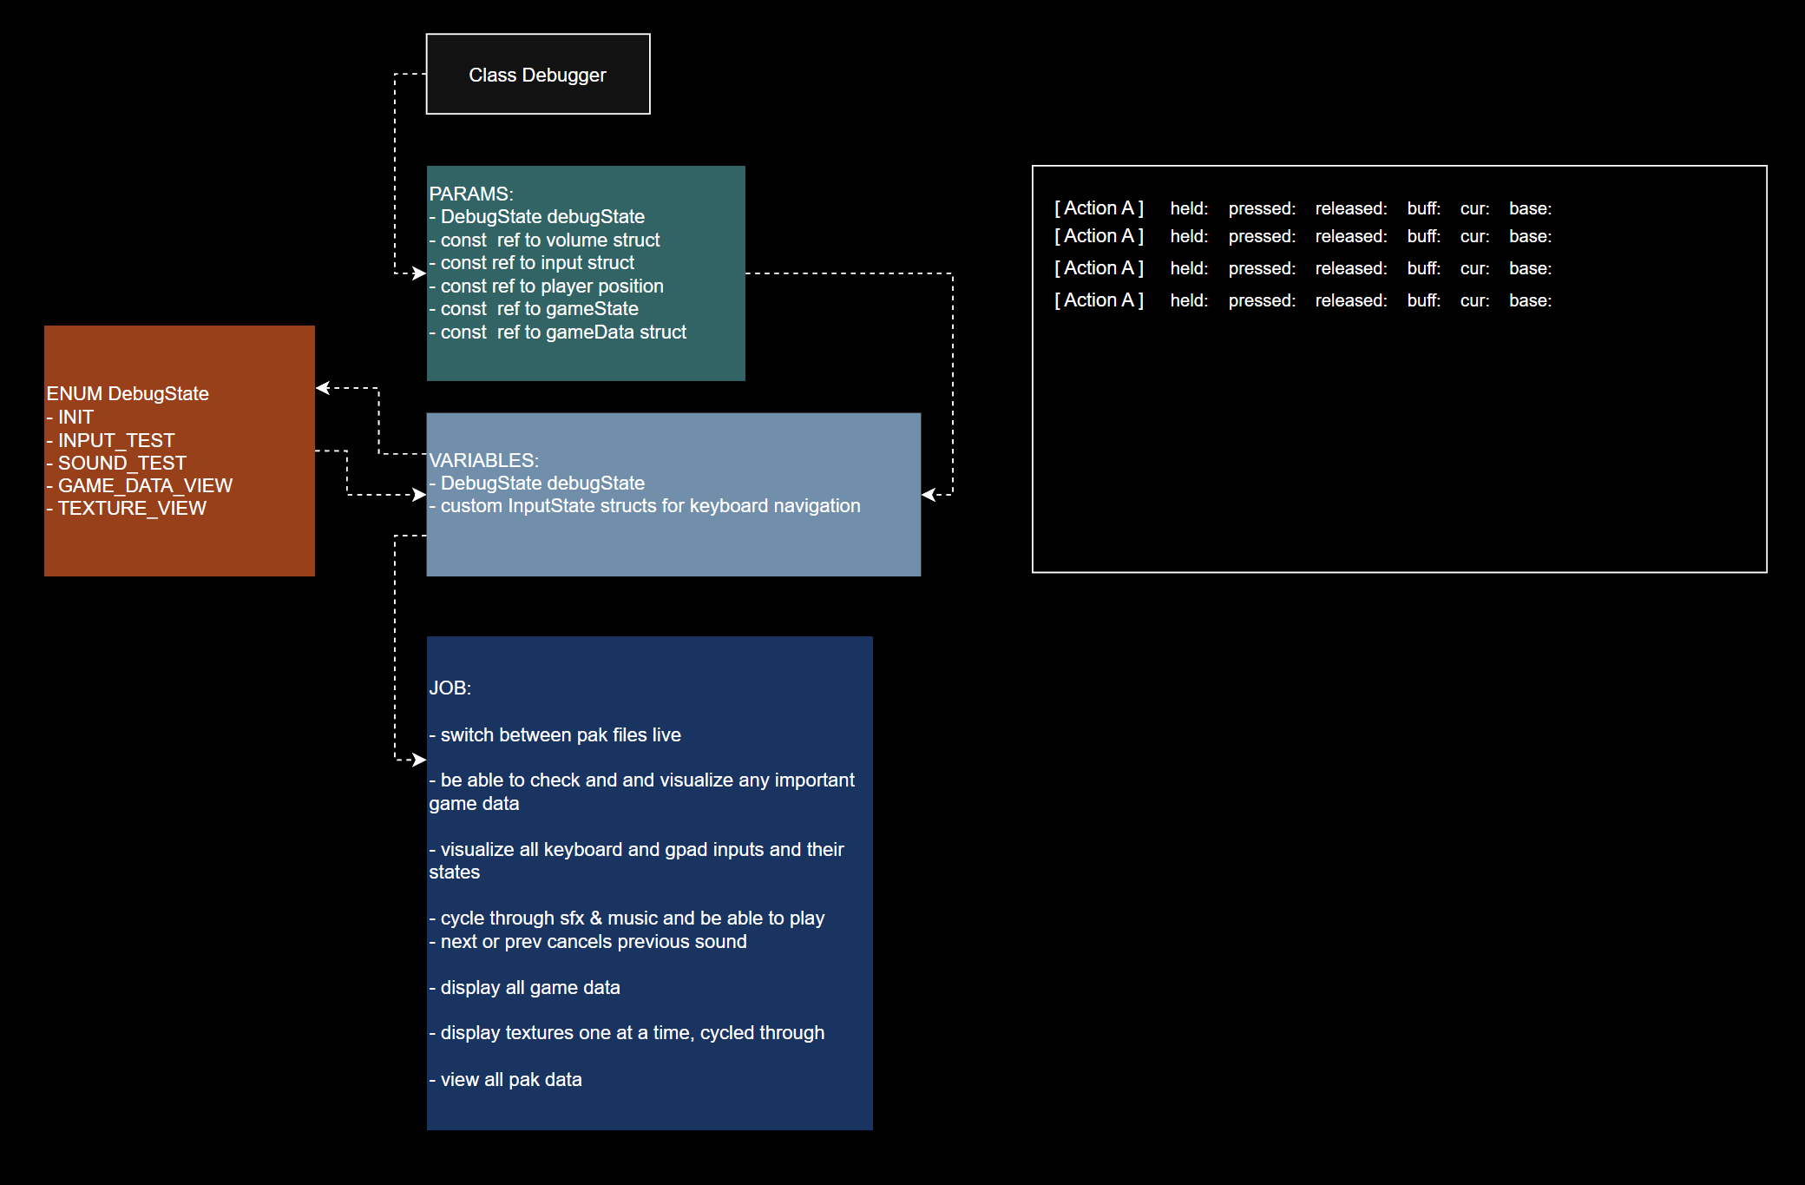Click "be able to check and visualize" line
Image resolution: width=1805 pixels, height=1185 pixels.
642,791
